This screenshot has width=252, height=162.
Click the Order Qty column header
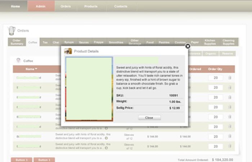coord(215,69)
